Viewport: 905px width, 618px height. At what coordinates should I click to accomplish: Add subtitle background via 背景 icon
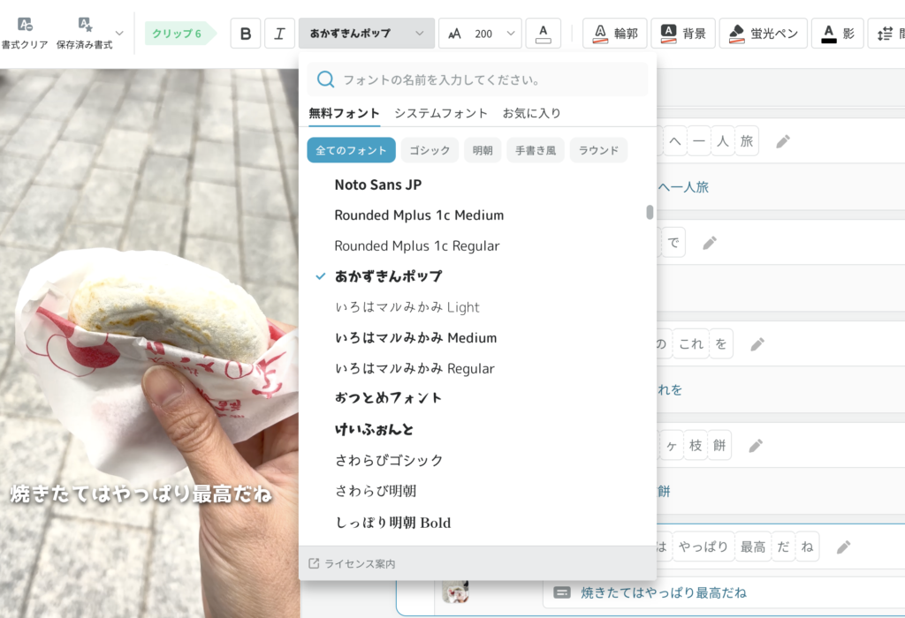tap(683, 32)
